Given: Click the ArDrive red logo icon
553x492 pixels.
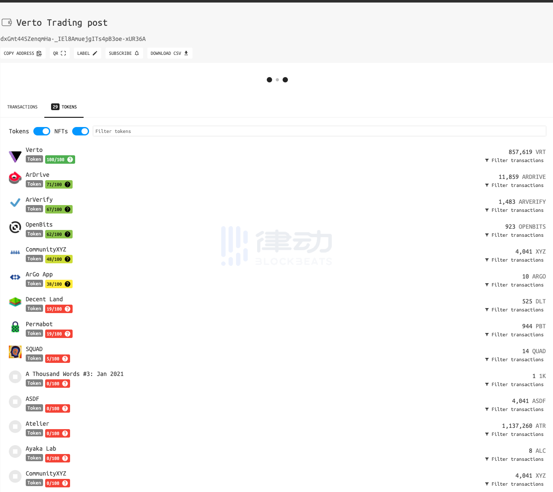Looking at the screenshot, I should [15, 178].
